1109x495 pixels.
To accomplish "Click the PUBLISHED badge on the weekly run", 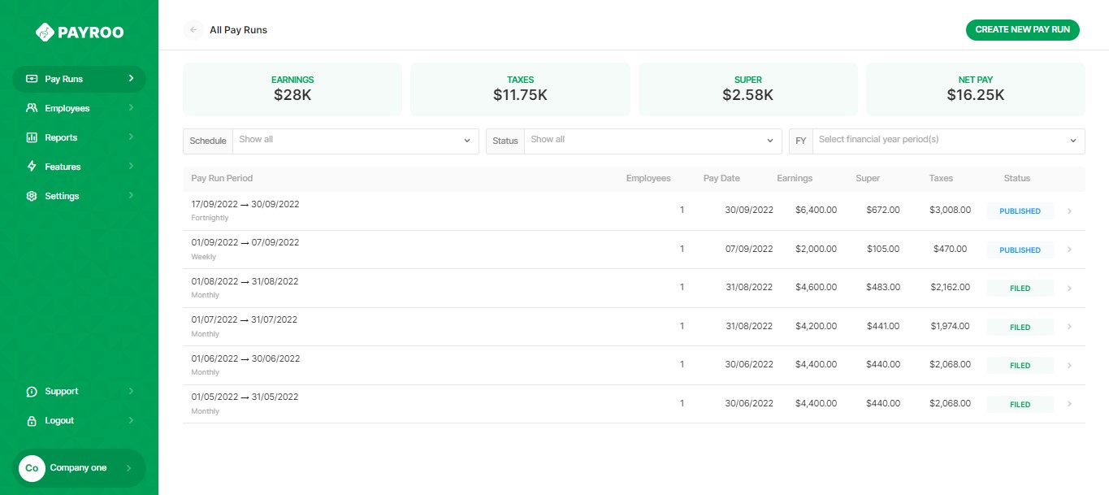I will (1020, 250).
